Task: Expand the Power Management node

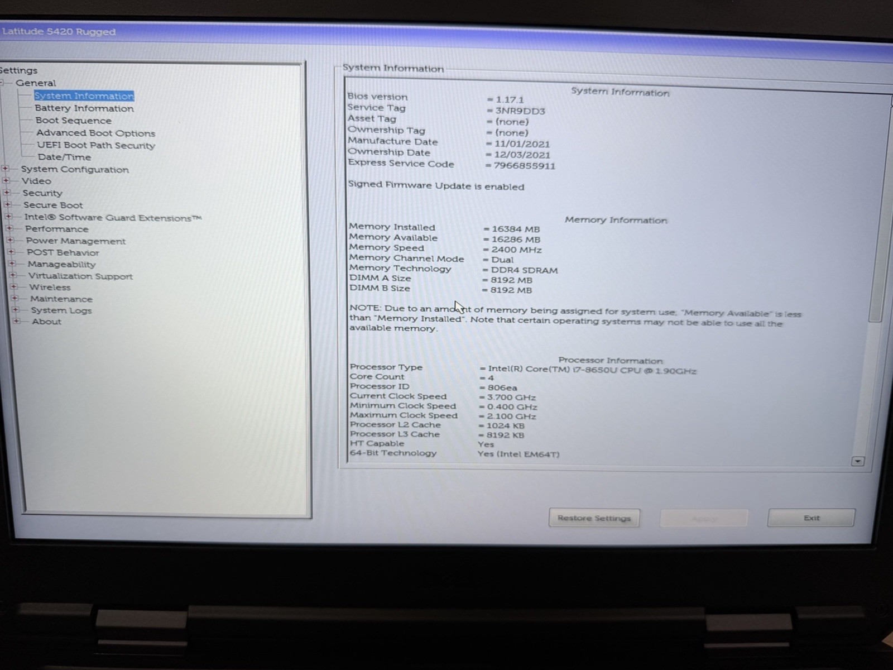Action: pos(10,240)
